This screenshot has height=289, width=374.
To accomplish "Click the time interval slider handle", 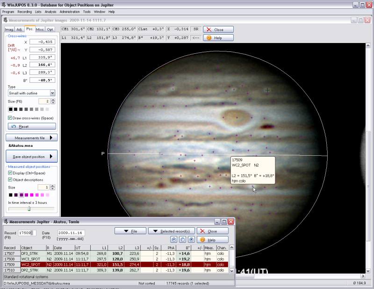I will coord(29,209).
